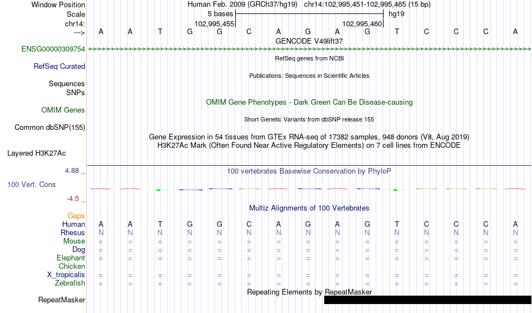Click the Human Feb. 2009 (GRCh37/hg19) assembly text
Screen dimensions: 532x313
tap(242, 4)
